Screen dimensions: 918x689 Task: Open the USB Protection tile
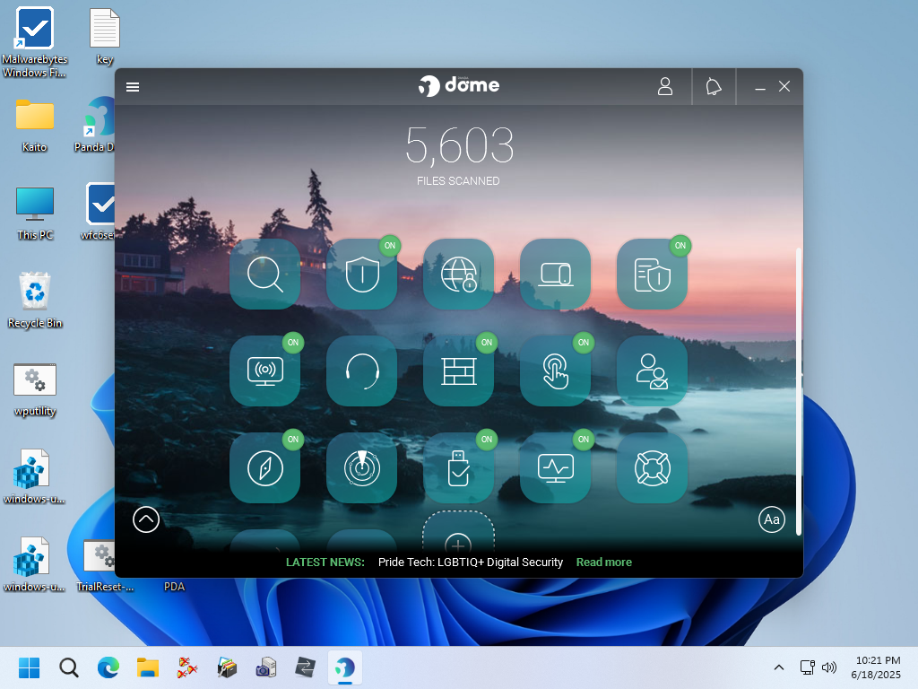[458, 467]
